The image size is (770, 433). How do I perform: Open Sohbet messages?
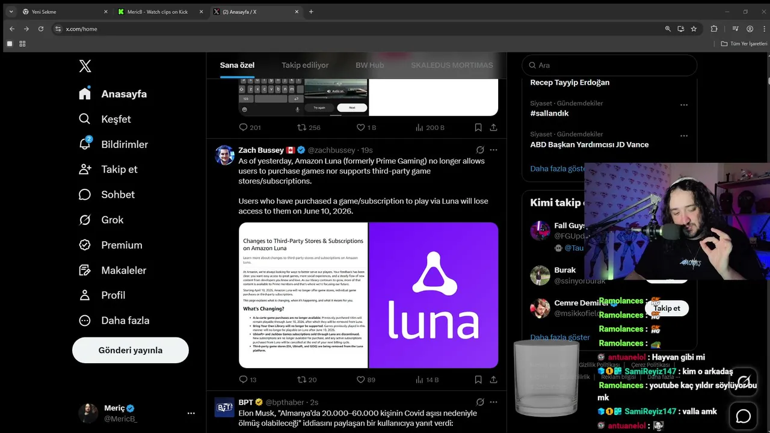pyautogui.click(x=106, y=195)
